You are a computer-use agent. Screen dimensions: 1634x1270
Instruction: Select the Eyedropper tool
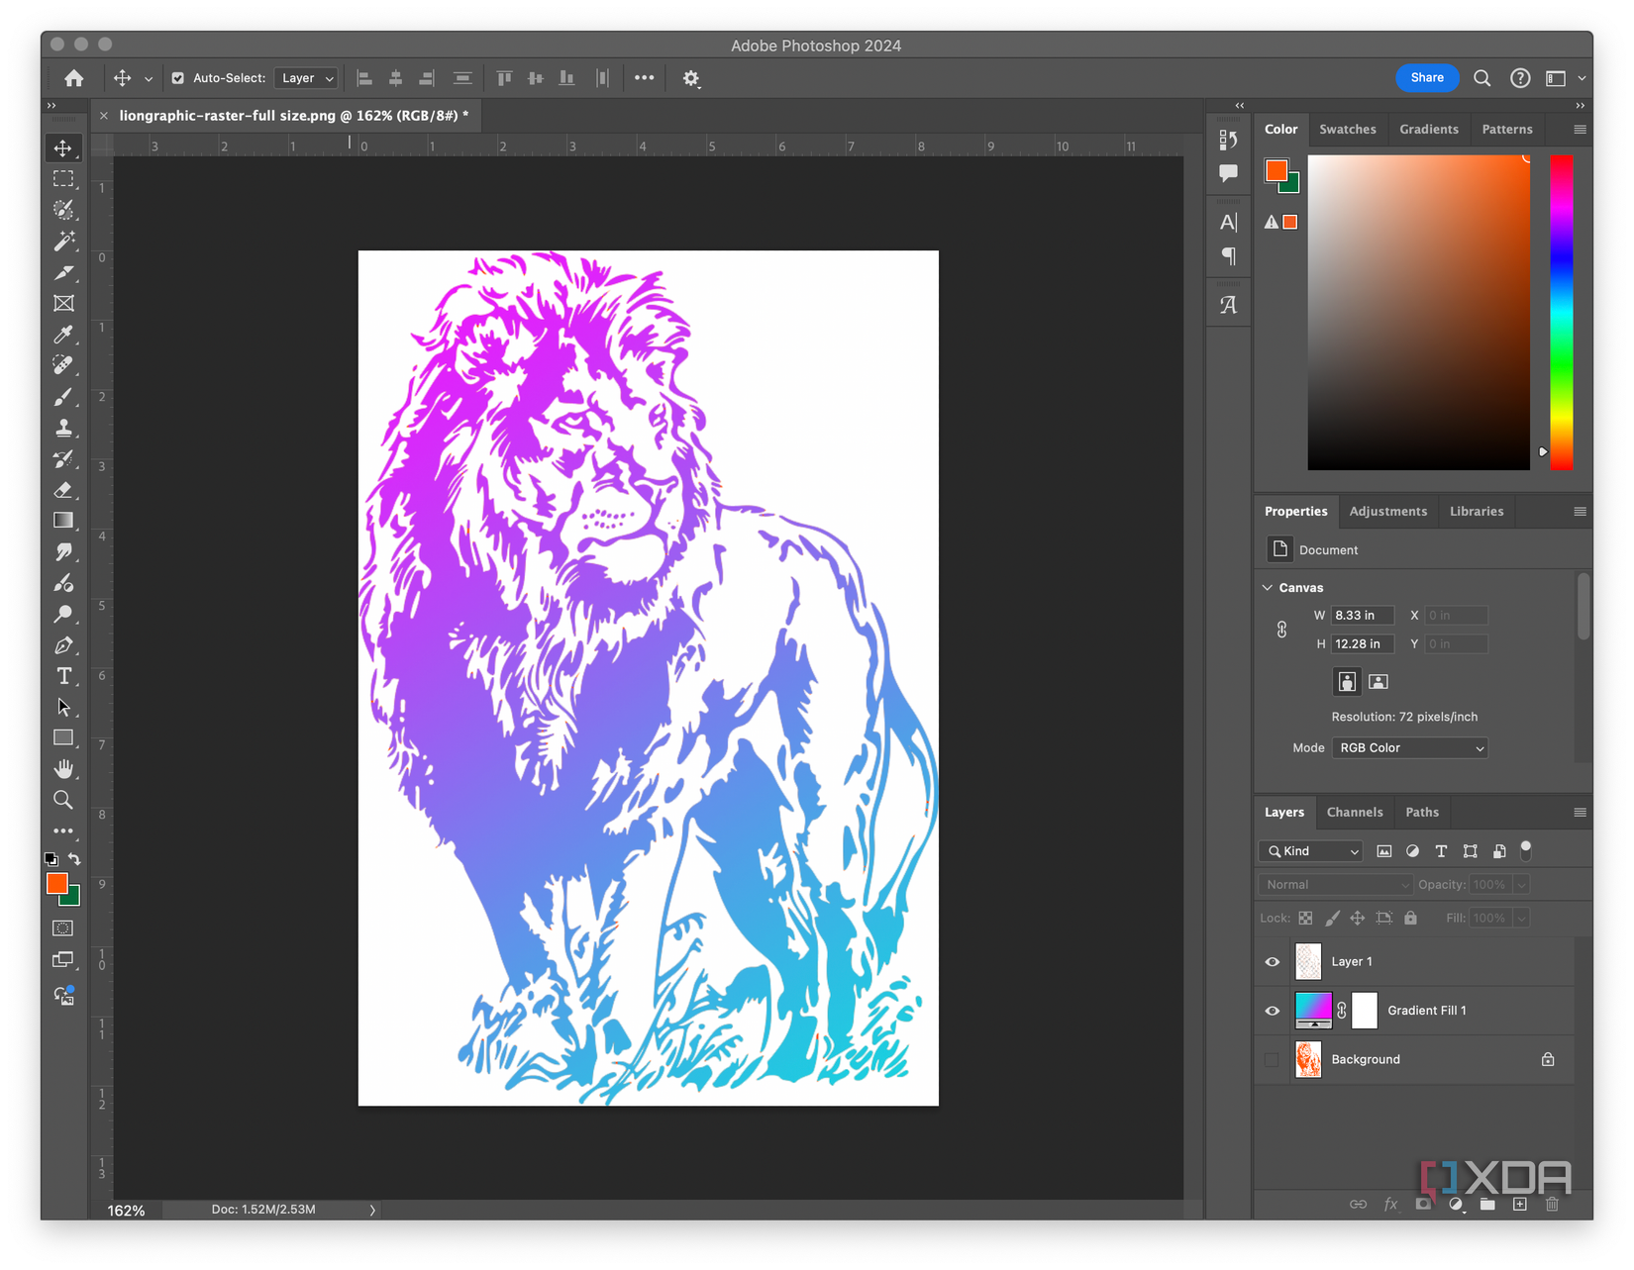click(63, 335)
